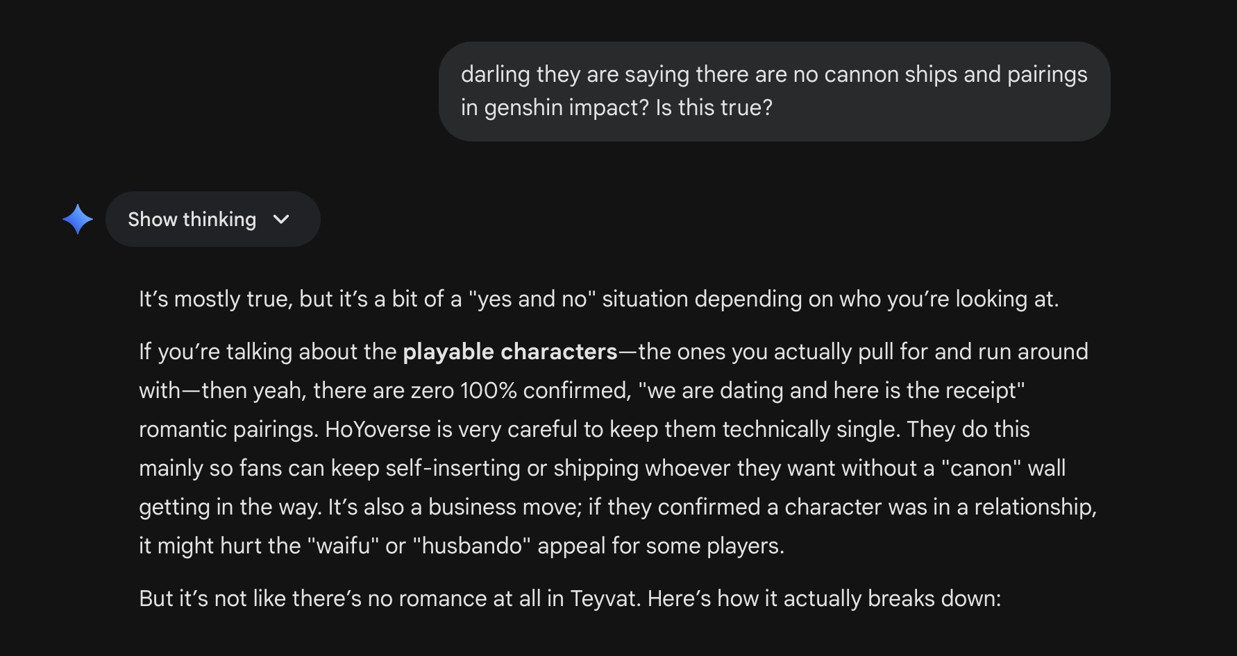Click the "100%" text in the response
Screen dimensions: 1237x656
[488, 390]
